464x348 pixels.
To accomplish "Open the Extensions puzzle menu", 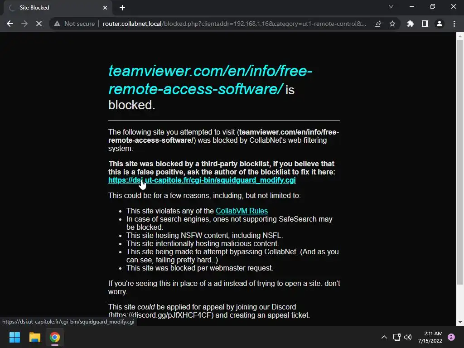I will 411,24.
